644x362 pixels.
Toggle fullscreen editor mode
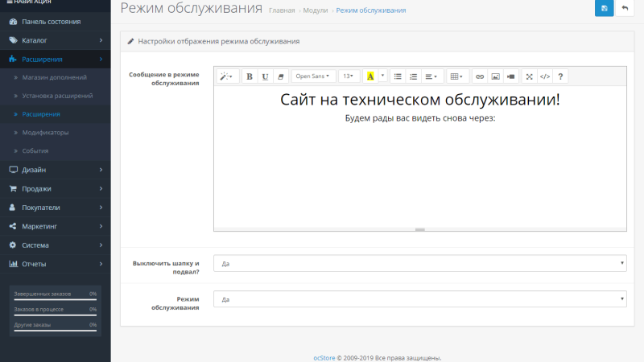click(530, 76)
